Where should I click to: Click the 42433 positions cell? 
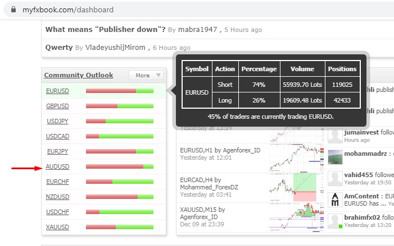(342, 100)
